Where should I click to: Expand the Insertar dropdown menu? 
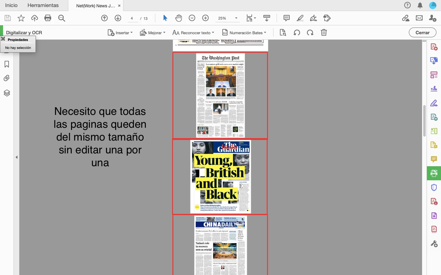[x=120, y=33]
